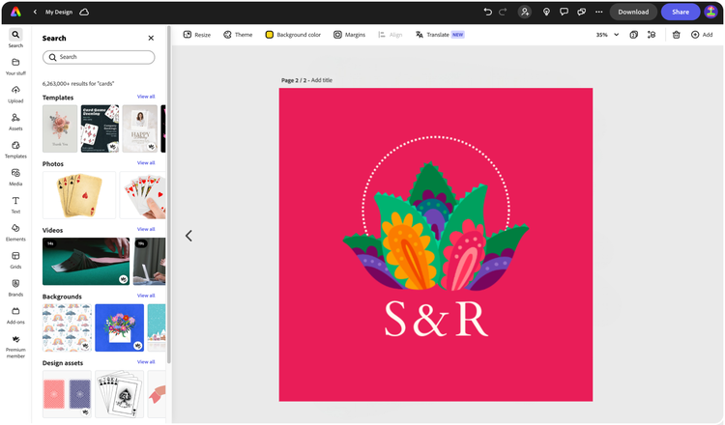Open the Translate tool
Screen dimensions: 725x425
pos(439,35)
